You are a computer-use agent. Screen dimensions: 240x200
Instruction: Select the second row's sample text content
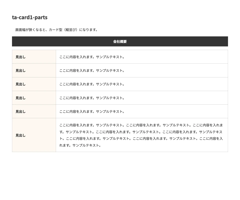92,70
